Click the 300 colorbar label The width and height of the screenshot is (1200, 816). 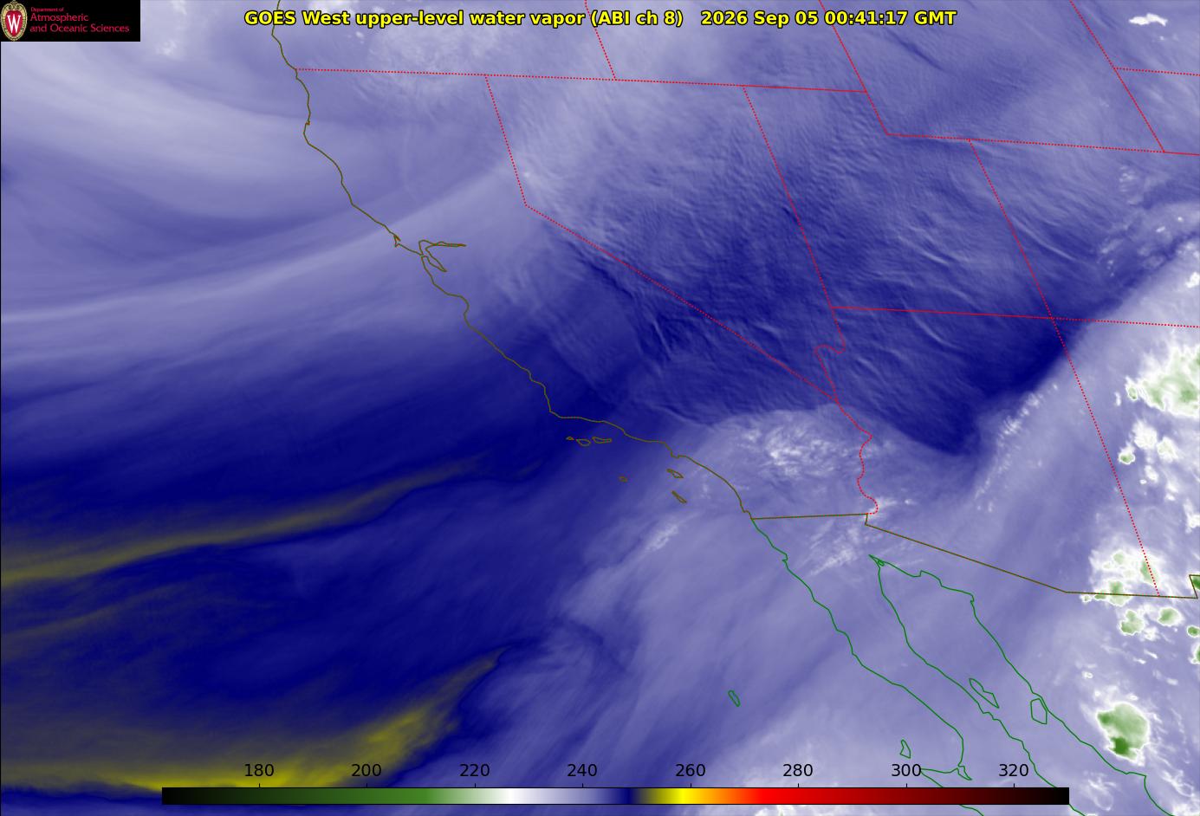point(906,770)
